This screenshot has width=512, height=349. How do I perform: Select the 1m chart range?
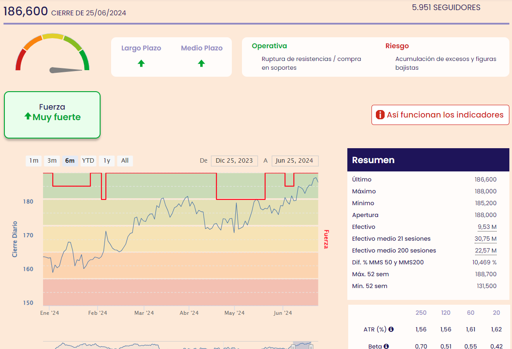click(x=34, y=160)
